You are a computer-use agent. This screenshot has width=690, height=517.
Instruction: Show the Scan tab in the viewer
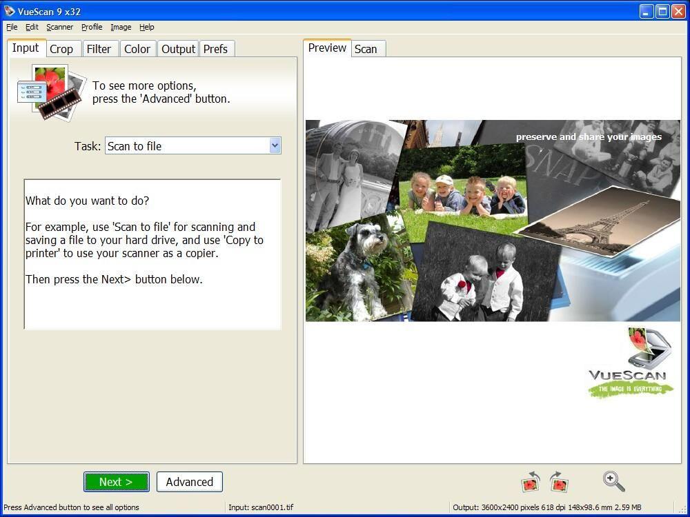pyautogui.click(x=366, y=49)
